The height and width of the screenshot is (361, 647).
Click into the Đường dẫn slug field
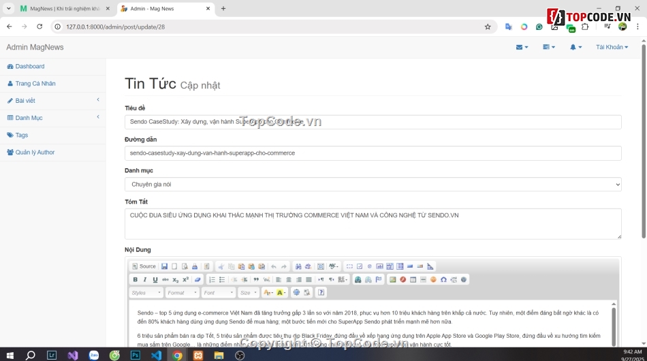point(373,153)
